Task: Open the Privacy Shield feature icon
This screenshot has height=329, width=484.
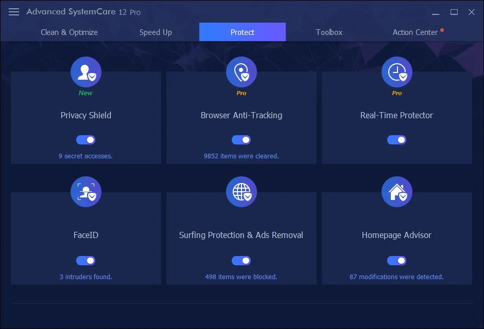Action: pos(85,72)
